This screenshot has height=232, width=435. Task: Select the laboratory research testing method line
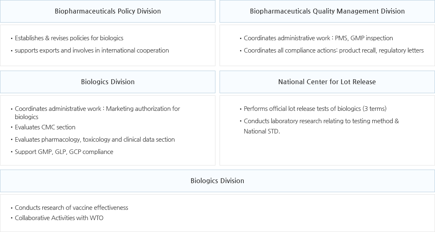pos(321,121)
